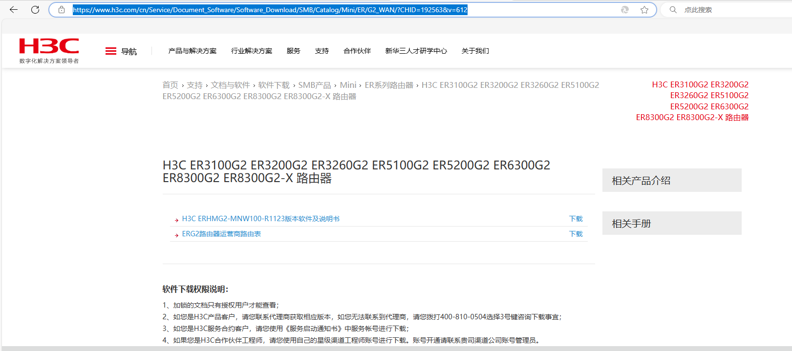
Task: Open the 关于我们 menu
Action: (x=475, y=51)
